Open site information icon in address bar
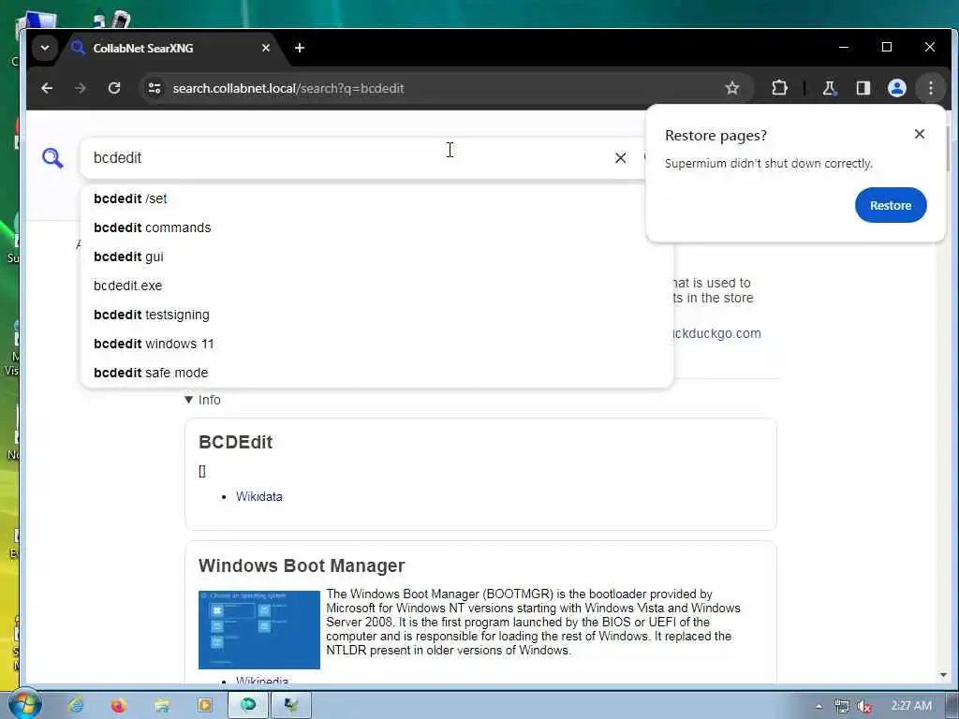 point(155,88)
